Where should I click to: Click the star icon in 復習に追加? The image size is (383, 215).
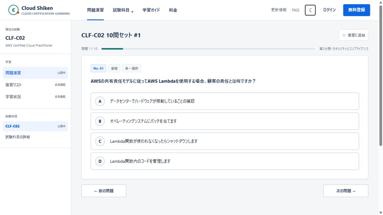[x=344, y=35]
